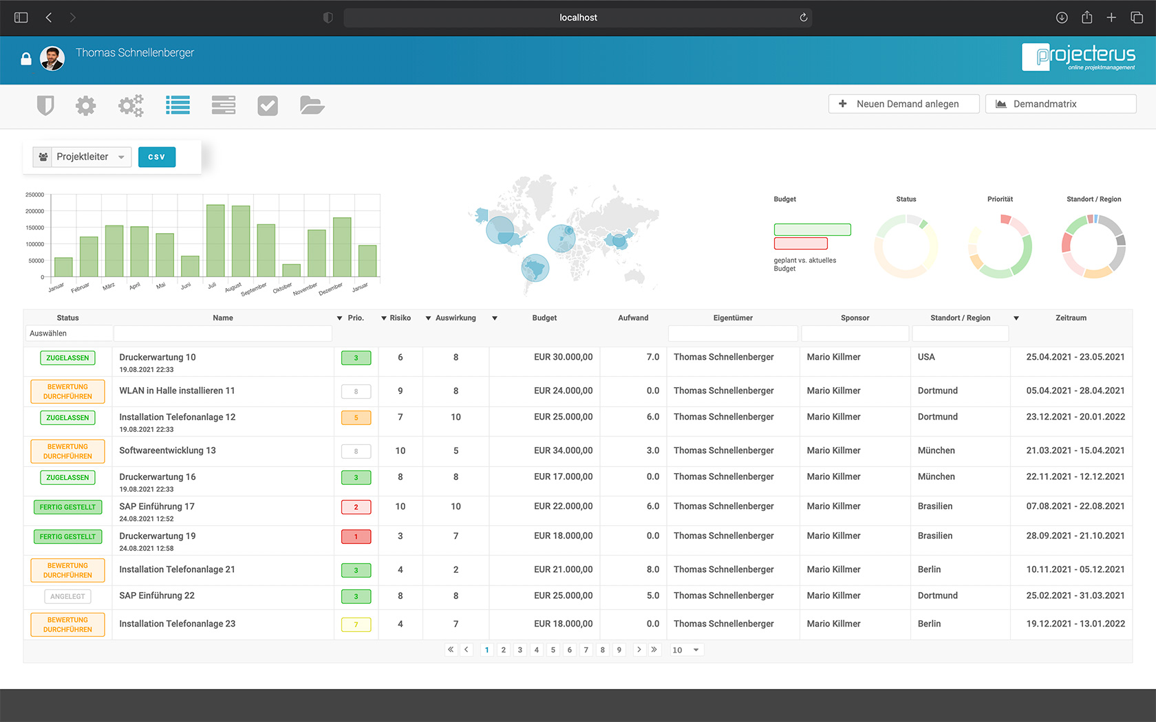Click the Neuen Demand anlegen button
1156x722 pixels.
click(903, 103)
